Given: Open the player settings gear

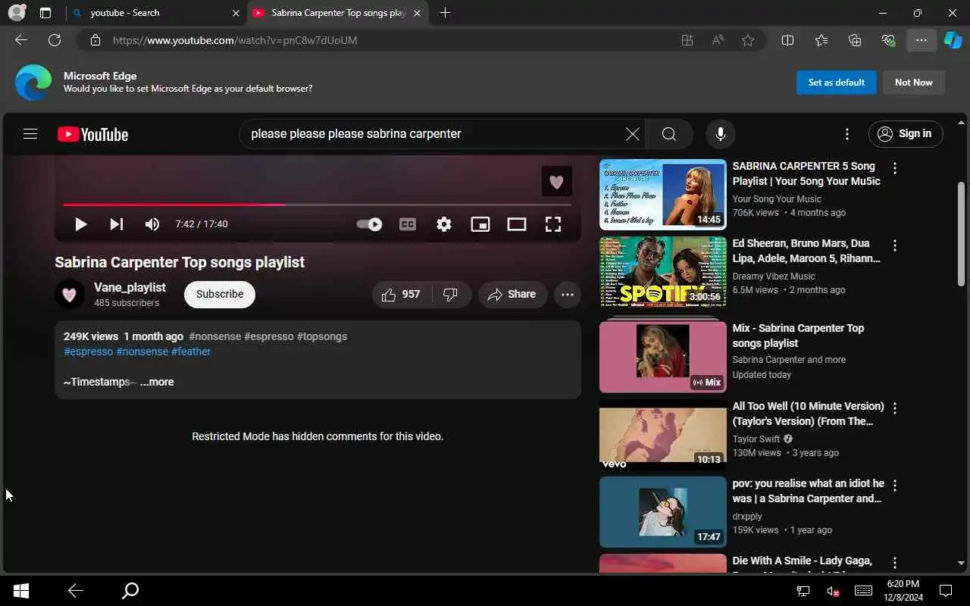Looking at the screenshot, I should pos(444,224).
